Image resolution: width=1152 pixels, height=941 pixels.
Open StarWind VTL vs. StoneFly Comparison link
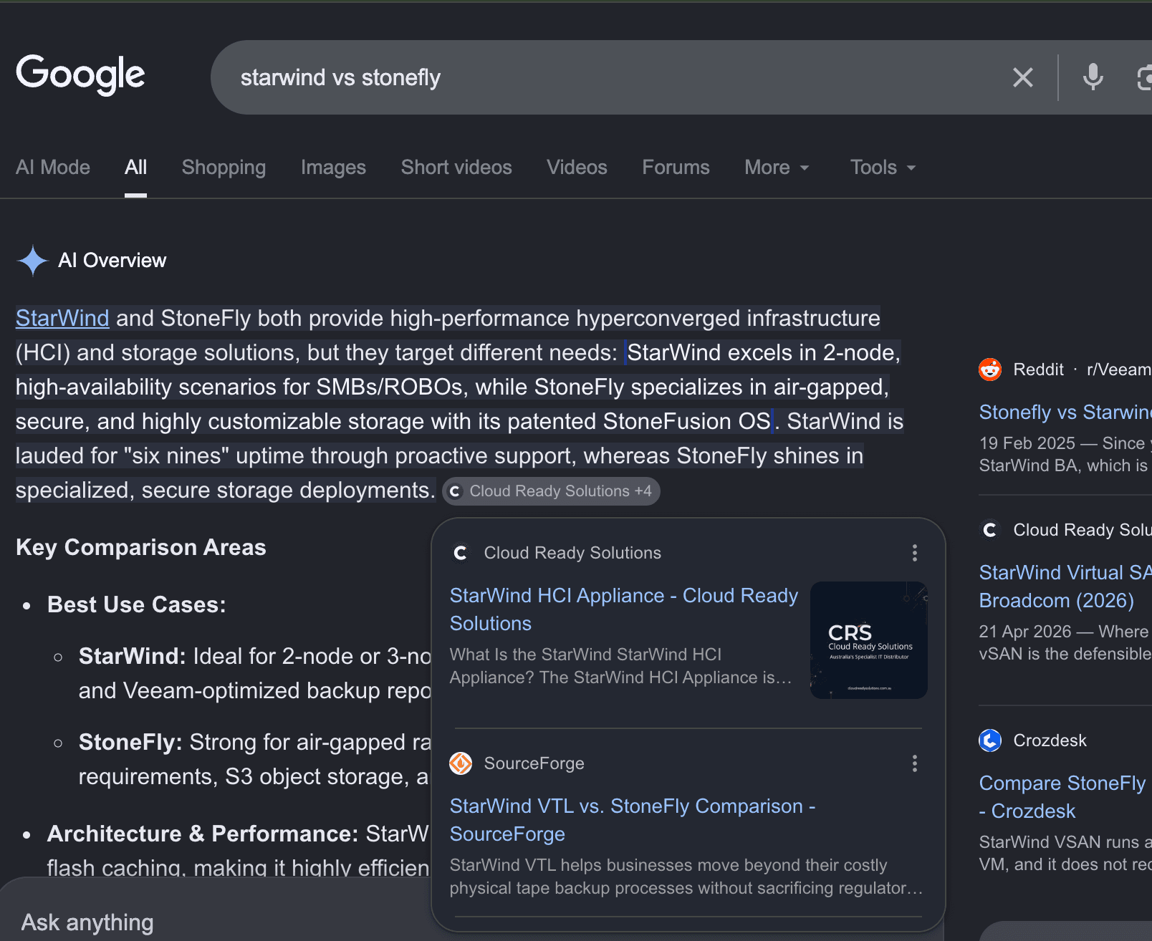point(633,820)
